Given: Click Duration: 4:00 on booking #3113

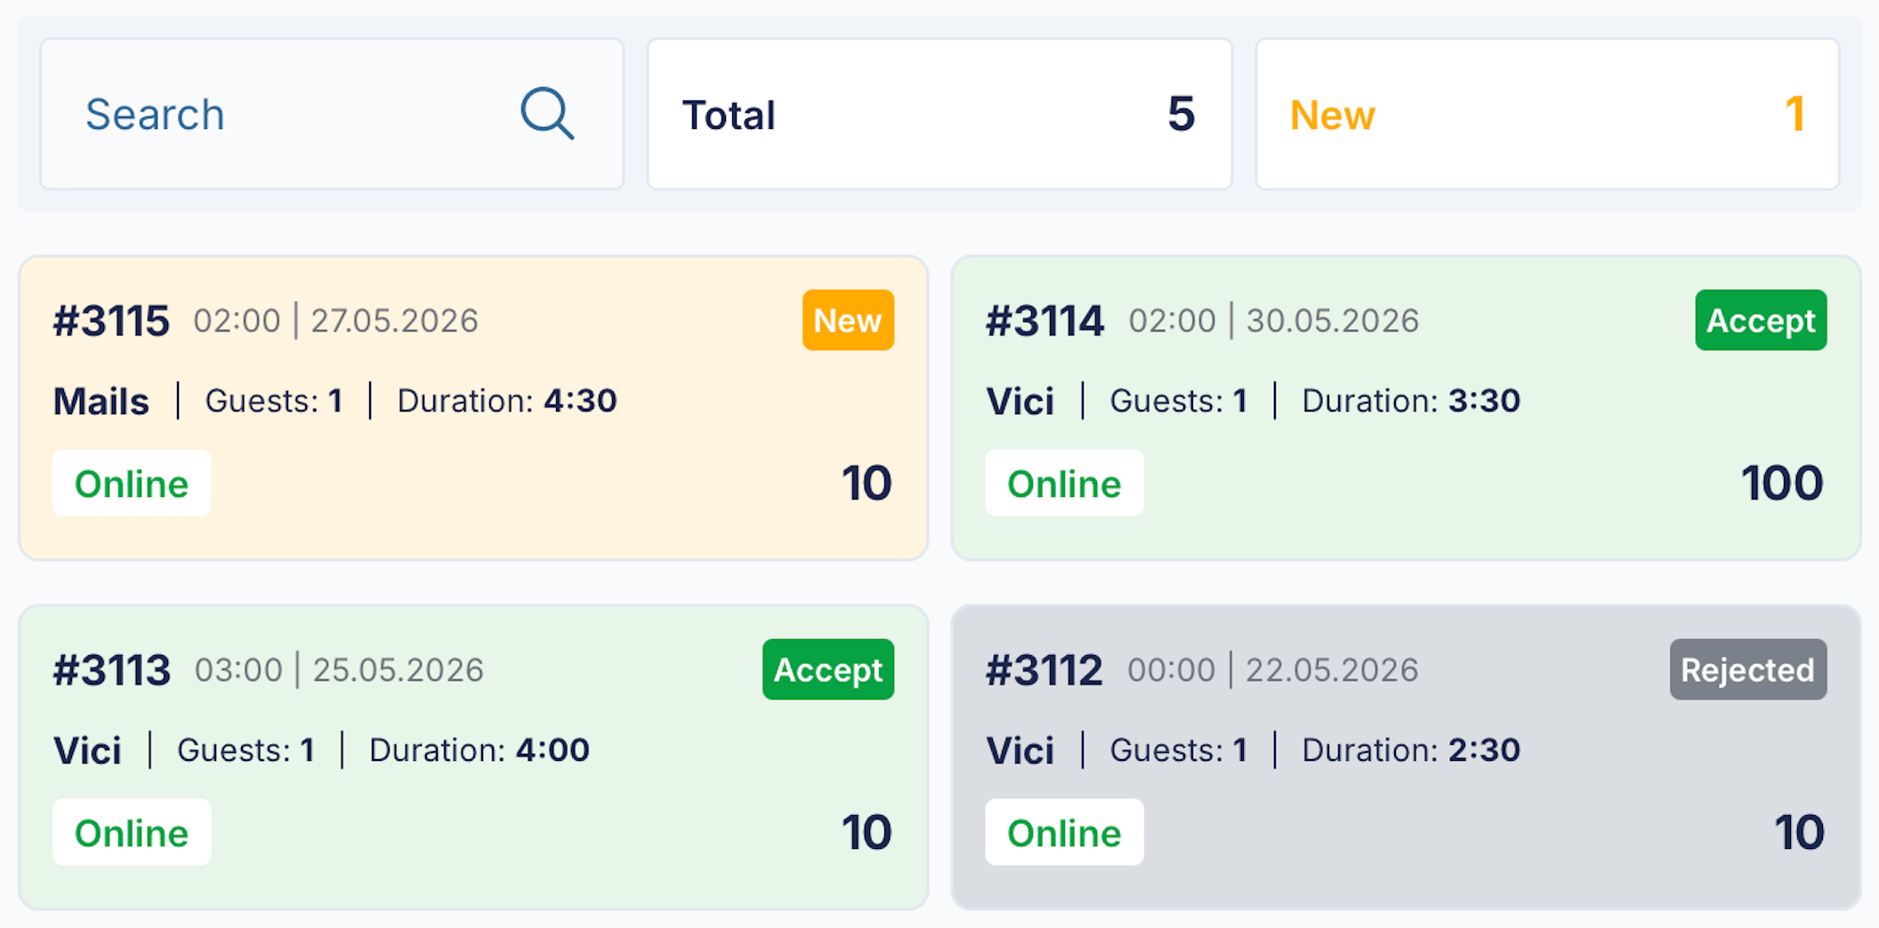Looking at the screenshot, I should [x=480, y=750].
